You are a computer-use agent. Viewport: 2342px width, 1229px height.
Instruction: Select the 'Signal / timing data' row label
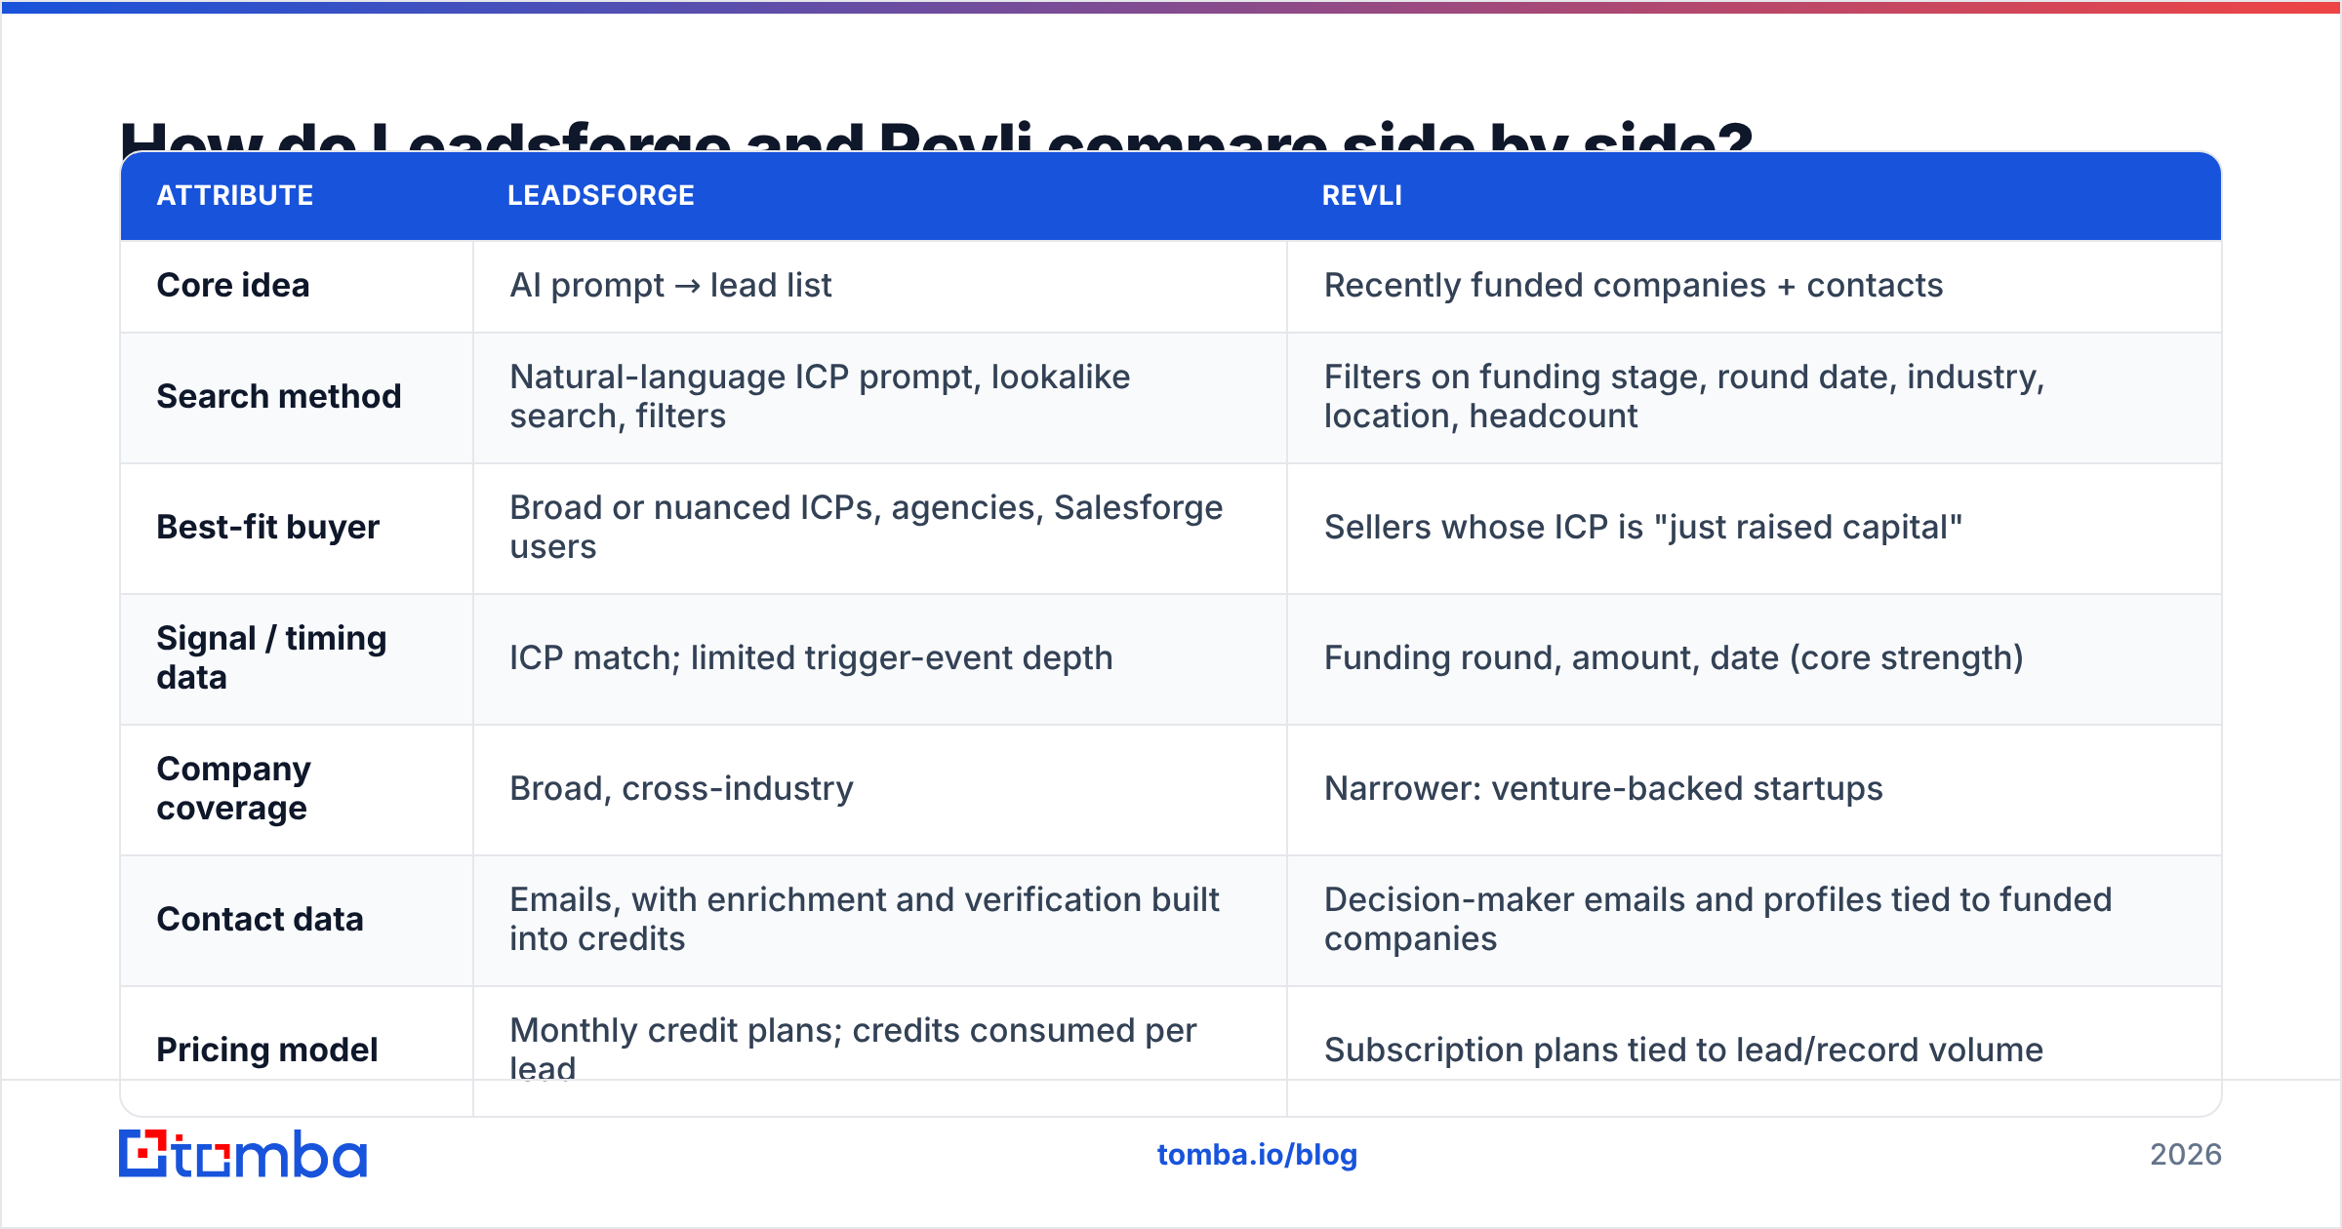click(x=272, y=657)
